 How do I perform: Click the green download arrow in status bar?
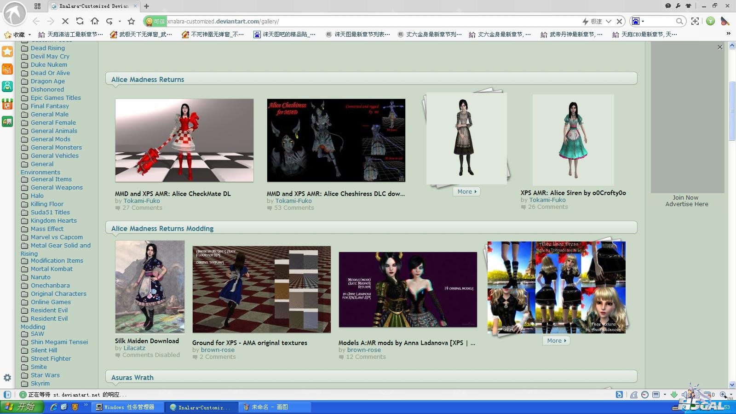pyautogui.click(x=674, y=394)
